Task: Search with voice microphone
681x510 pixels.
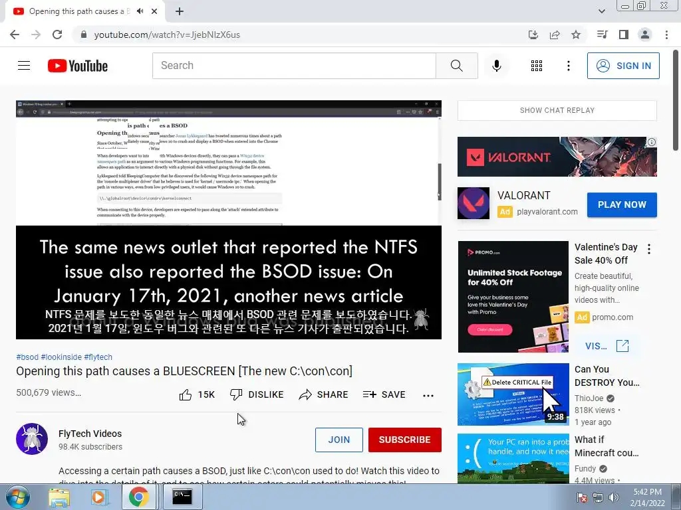Action: (496, 66)
